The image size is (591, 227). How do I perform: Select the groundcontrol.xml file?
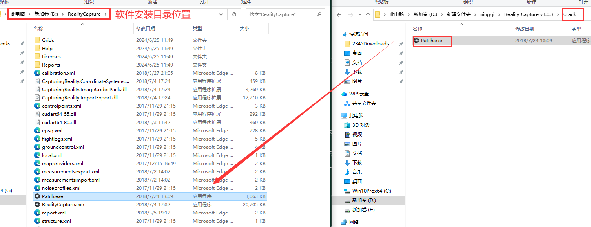[x=63, y=147]
